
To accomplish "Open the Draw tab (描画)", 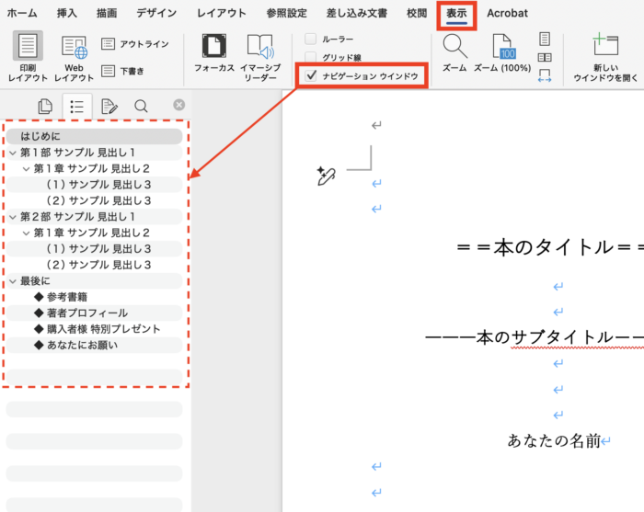I will click(107, 13).
